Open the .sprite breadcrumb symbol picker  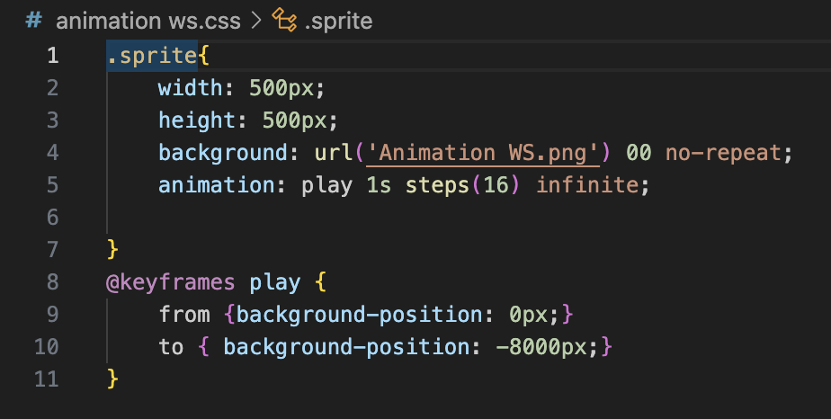[x=338, y=20]
